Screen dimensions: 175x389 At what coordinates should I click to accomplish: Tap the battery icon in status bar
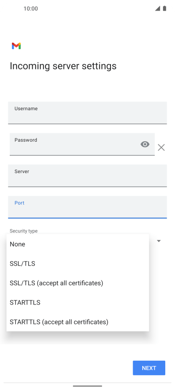164,8
